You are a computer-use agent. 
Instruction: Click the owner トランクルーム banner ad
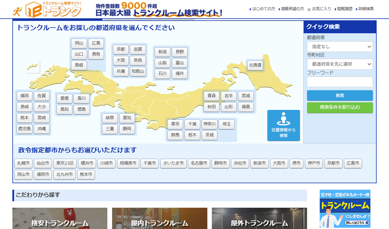pos(345,209)
